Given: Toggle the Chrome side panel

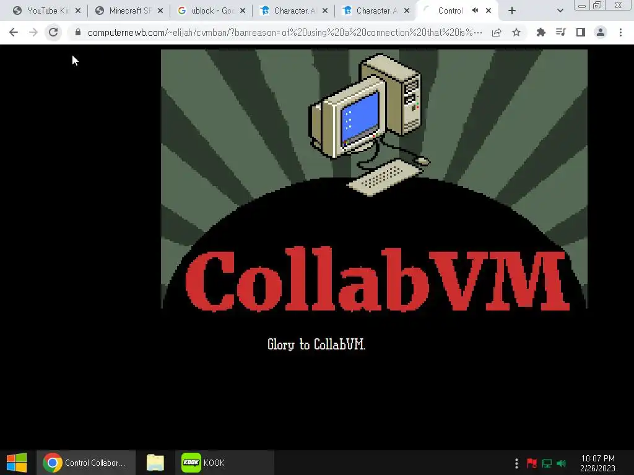Looking at the screenshot, I should pos(581,32).
